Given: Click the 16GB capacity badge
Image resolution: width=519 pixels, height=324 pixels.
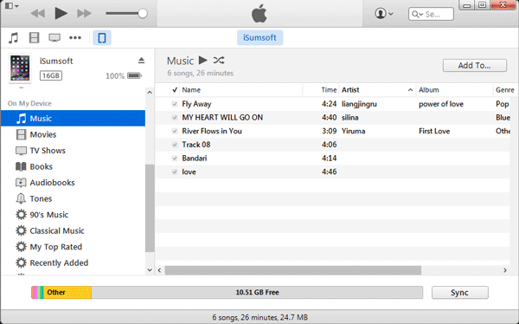Looking at the screenshot, I should [x=51, y=76].
